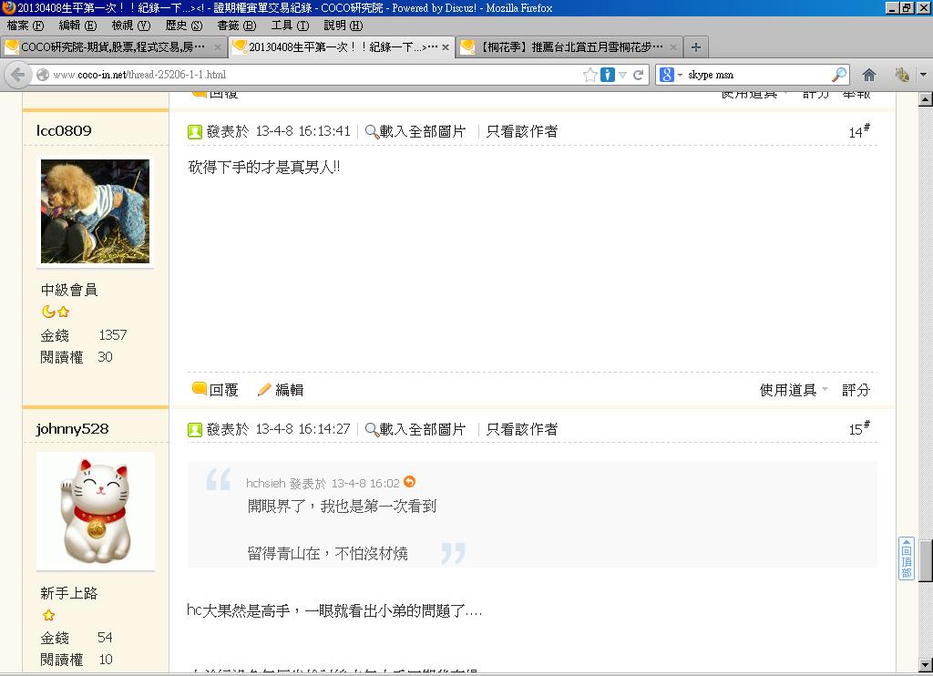Close the 20130408生平第一次 tab
933x676 pixels.
coord(445,47)
